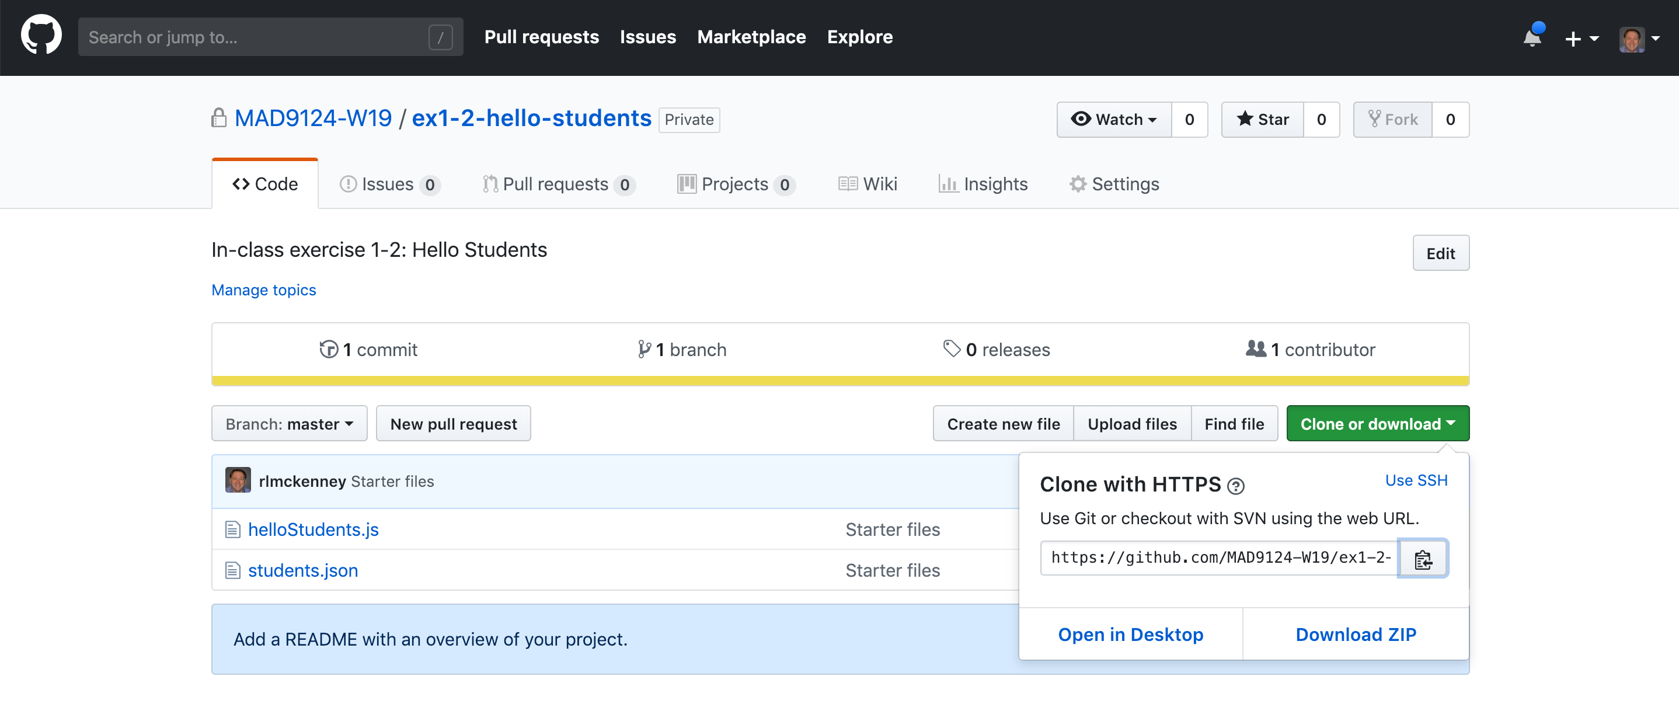Screen dimensions: 1679x725
Task: Click the Fork button
Action: (x=1393, y=119)
